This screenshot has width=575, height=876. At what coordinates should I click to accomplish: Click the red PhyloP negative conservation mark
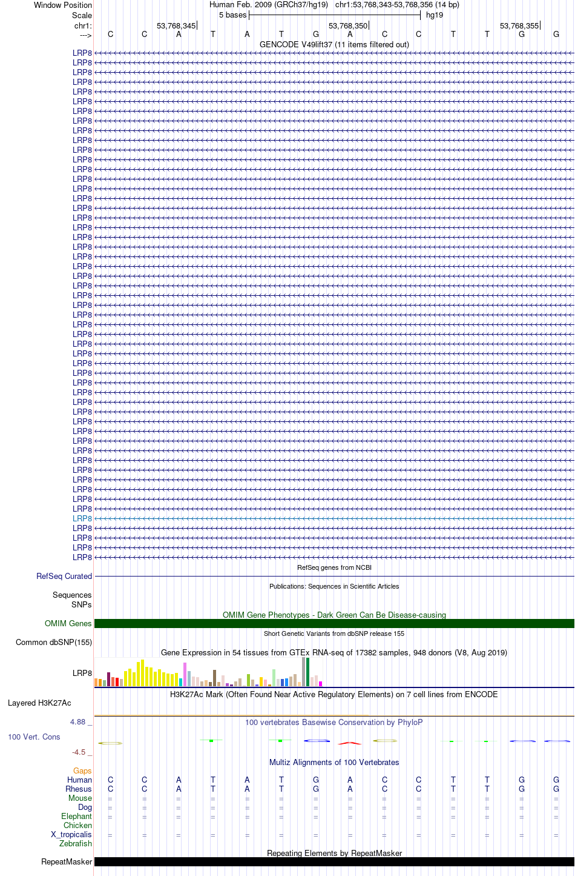350,743
